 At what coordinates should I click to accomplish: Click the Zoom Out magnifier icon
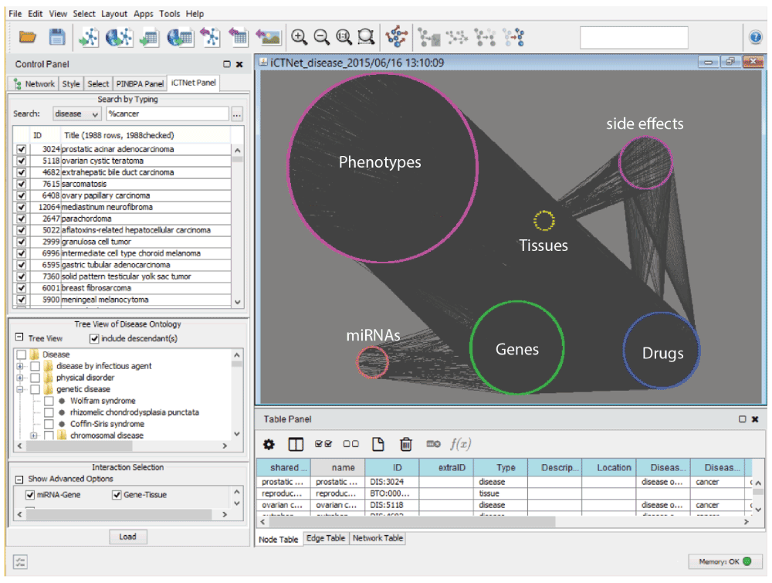tap(321, 36)
